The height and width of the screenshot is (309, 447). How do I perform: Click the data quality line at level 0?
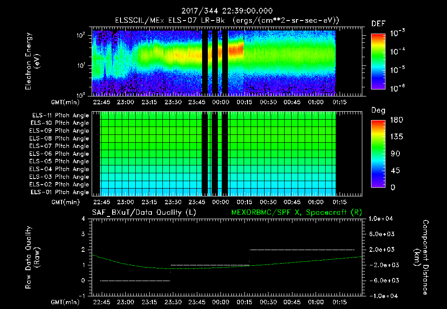135,281
